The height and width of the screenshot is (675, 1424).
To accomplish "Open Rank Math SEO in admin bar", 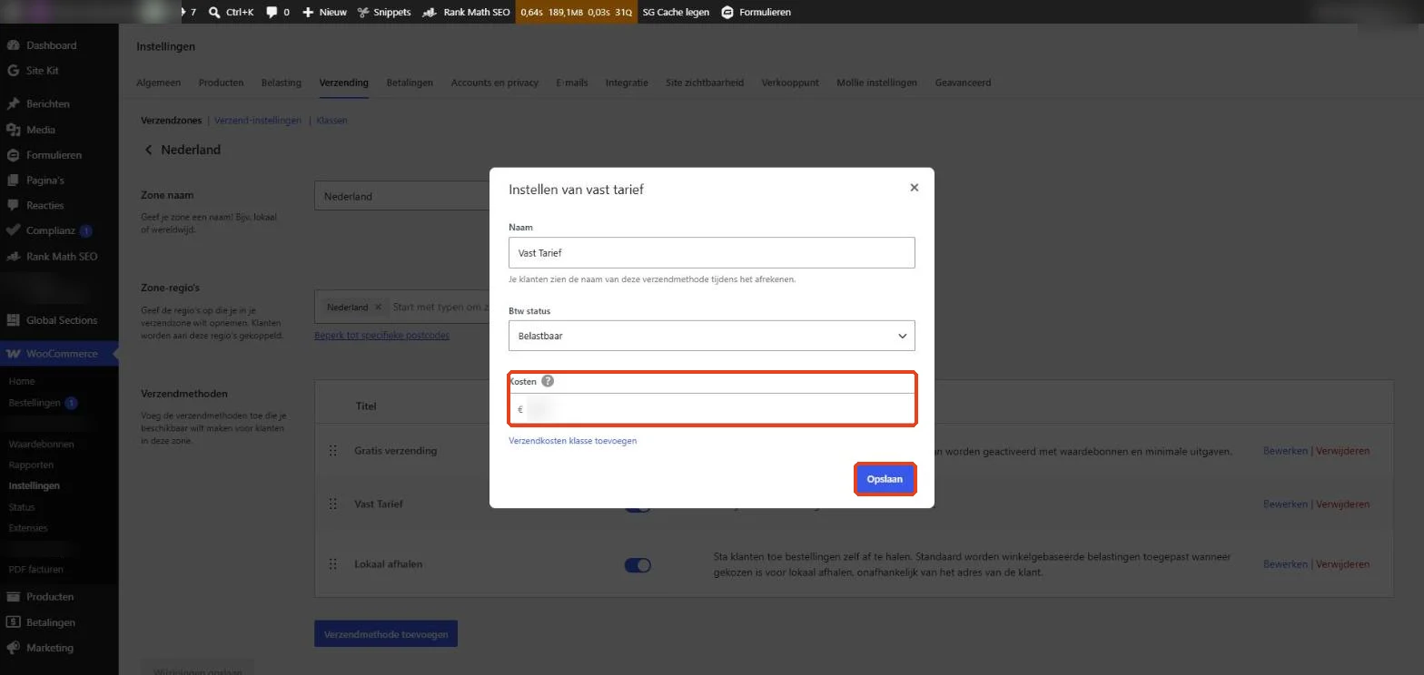I will (x=468, y=12).
